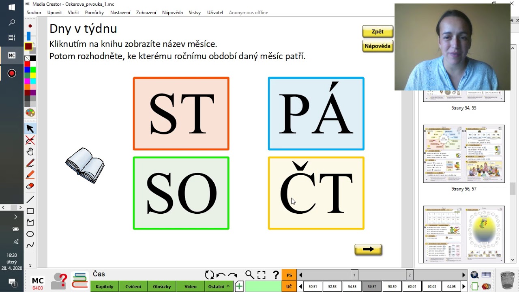
Task: Open the Nastavení menu
Action: click(120, 13)
